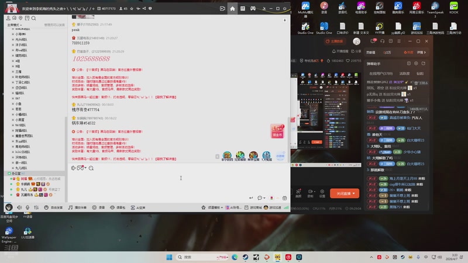Click the send return-arrow icon in chat input
Screen dimensions: 468x263
click(x=251, y=198)
